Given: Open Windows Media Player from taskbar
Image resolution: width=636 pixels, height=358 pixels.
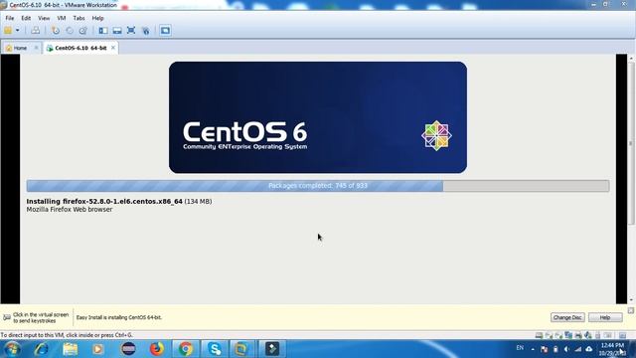Looking at the screenshot, I should click(x=97, y=349).
